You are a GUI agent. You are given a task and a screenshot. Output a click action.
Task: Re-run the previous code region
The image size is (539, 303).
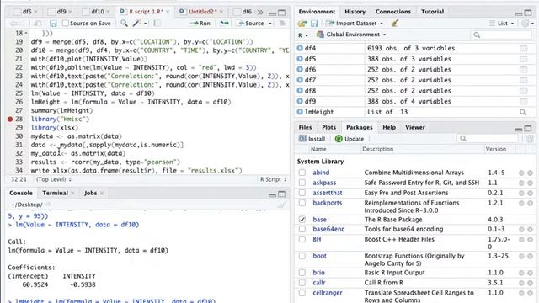224,24
